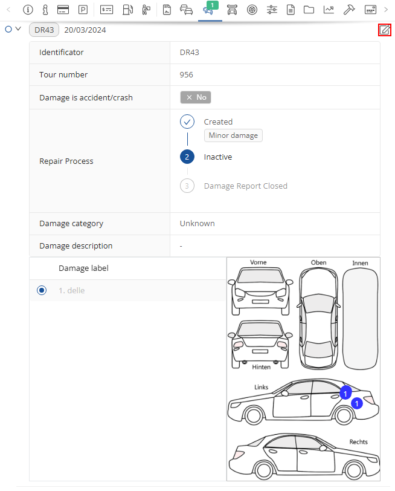
Task: Click the DR43 identifier badge
Action: click(x=44, y=30)
